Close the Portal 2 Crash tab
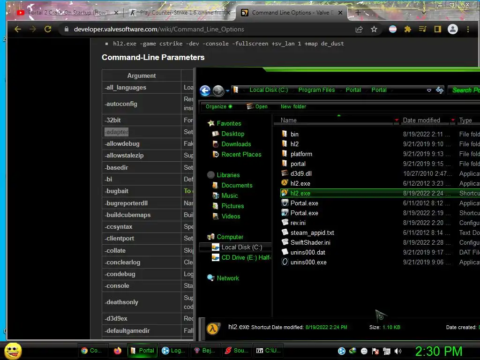Screen dimensions: 480x360 tap(116, 13)
